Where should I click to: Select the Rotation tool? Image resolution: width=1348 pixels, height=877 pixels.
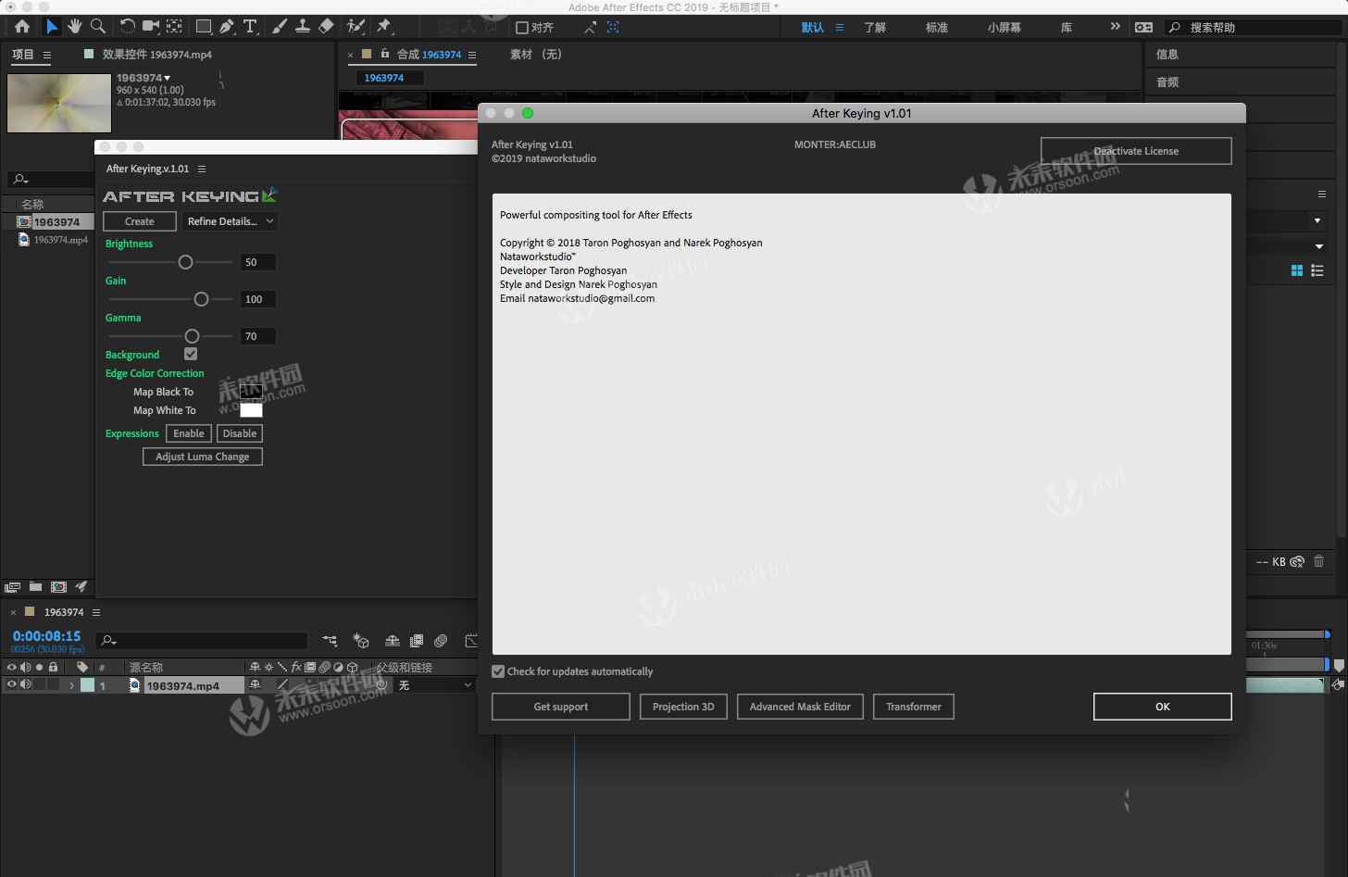coord(128,27)
